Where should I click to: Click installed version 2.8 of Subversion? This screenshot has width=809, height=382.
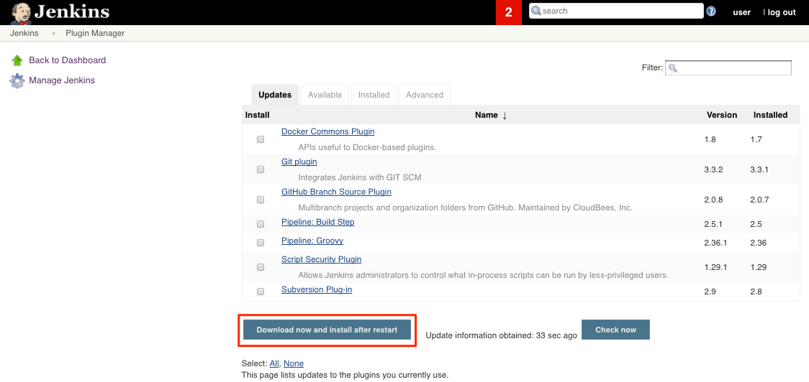756,292
